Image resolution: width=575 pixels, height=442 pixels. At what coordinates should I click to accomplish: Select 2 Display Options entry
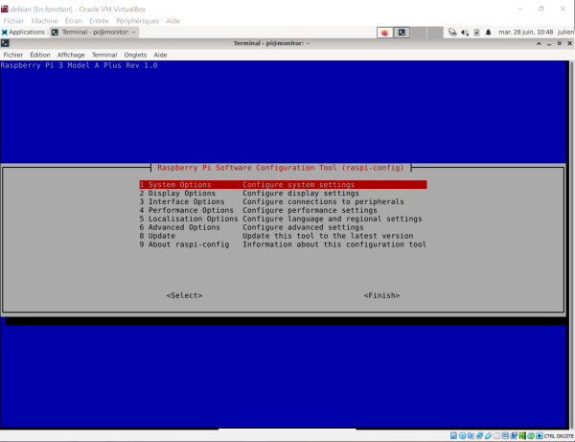283,193
